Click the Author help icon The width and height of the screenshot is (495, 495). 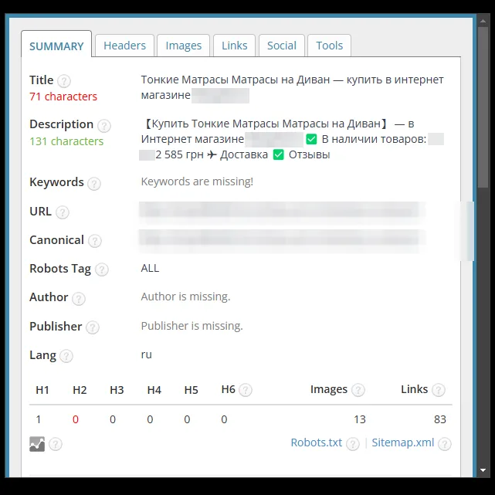point(79,298)
